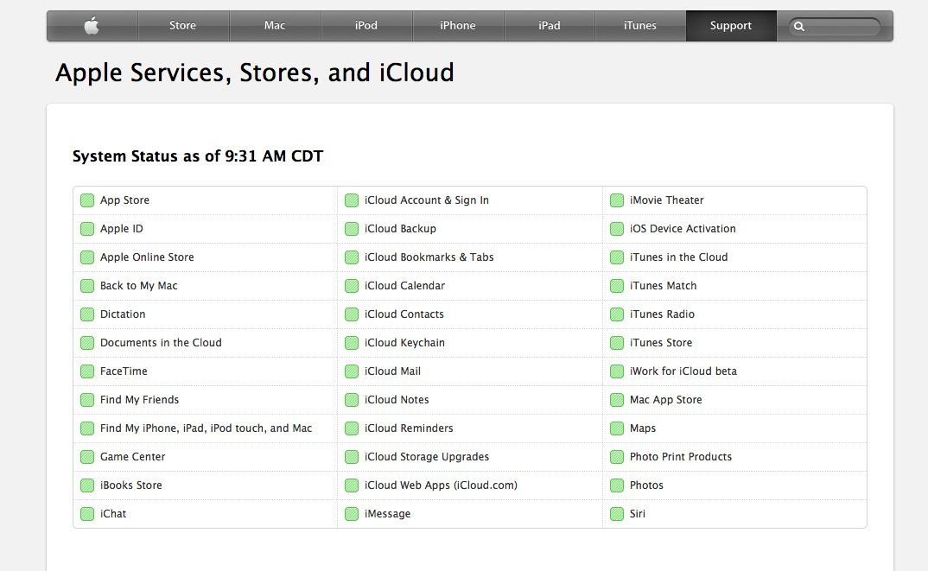Image resolution: width=928 pixels, height=571 pixels.
Task: Select the Find My Friends service
Action: pyautogui.click(x=139, y=399)
